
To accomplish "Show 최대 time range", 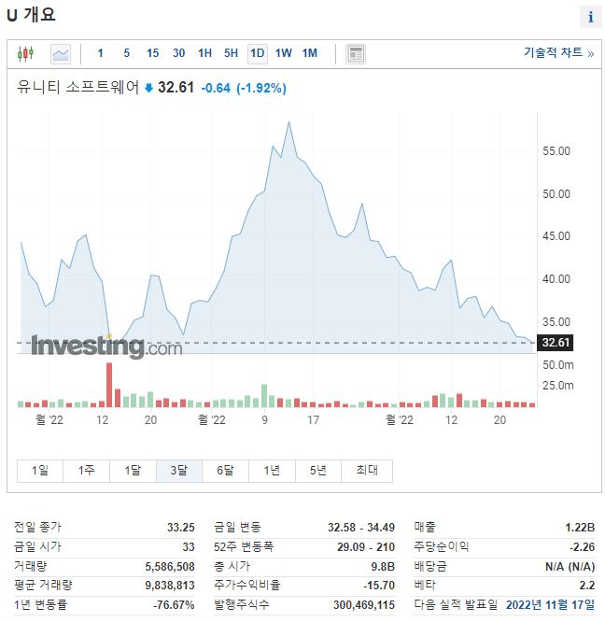I will [367, 471].
